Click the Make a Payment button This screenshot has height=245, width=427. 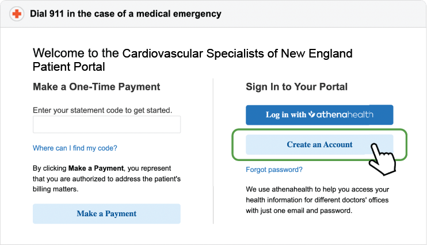coord(107,214)
